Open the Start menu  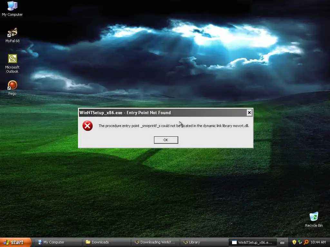(x=15, y=242)
